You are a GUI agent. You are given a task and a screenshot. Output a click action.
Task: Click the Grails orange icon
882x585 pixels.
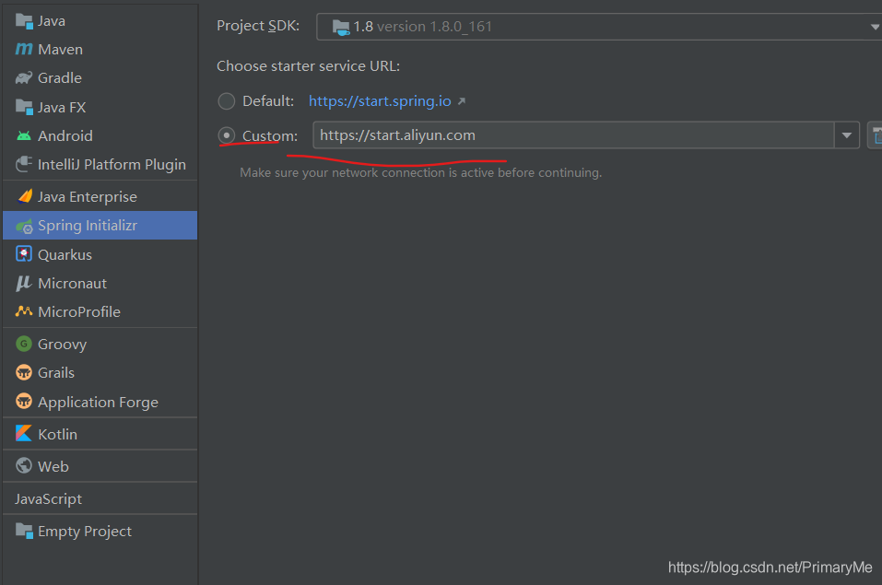coord(24,372)
